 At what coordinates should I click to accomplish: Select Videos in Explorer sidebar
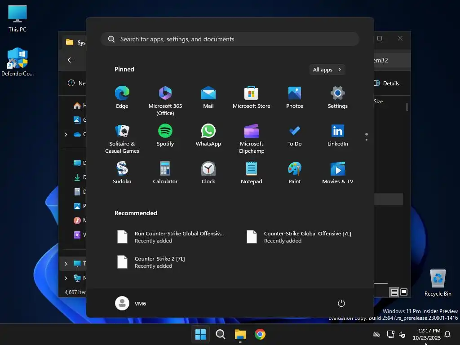coord(79,234)
